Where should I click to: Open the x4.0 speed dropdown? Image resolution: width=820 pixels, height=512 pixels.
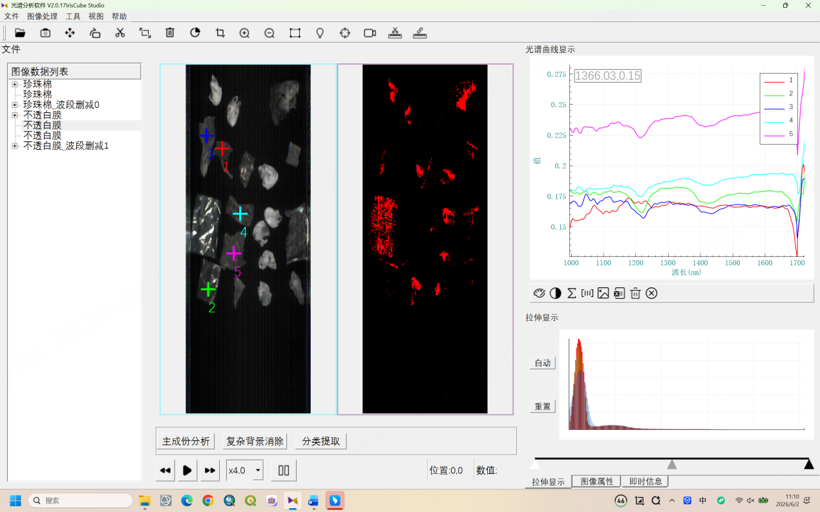(245, 470)
